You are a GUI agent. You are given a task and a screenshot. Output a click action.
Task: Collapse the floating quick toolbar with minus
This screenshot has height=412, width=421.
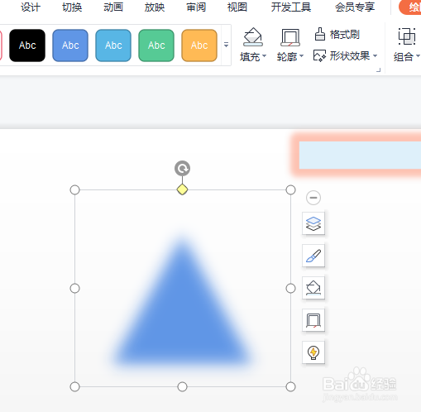pyautogui.click(x=313, y=198)
